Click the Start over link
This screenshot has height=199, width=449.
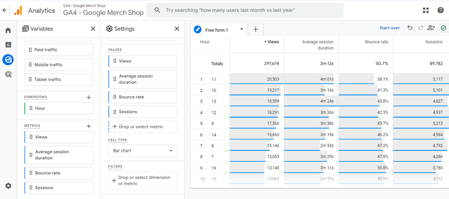(389, 28)
